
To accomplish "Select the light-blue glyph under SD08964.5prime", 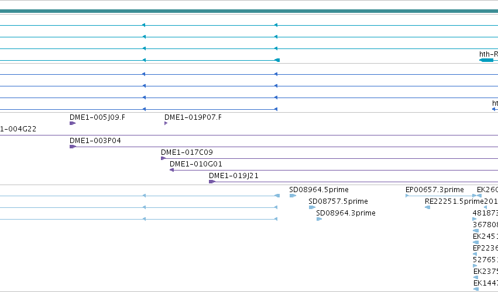I will coord(293,196).
